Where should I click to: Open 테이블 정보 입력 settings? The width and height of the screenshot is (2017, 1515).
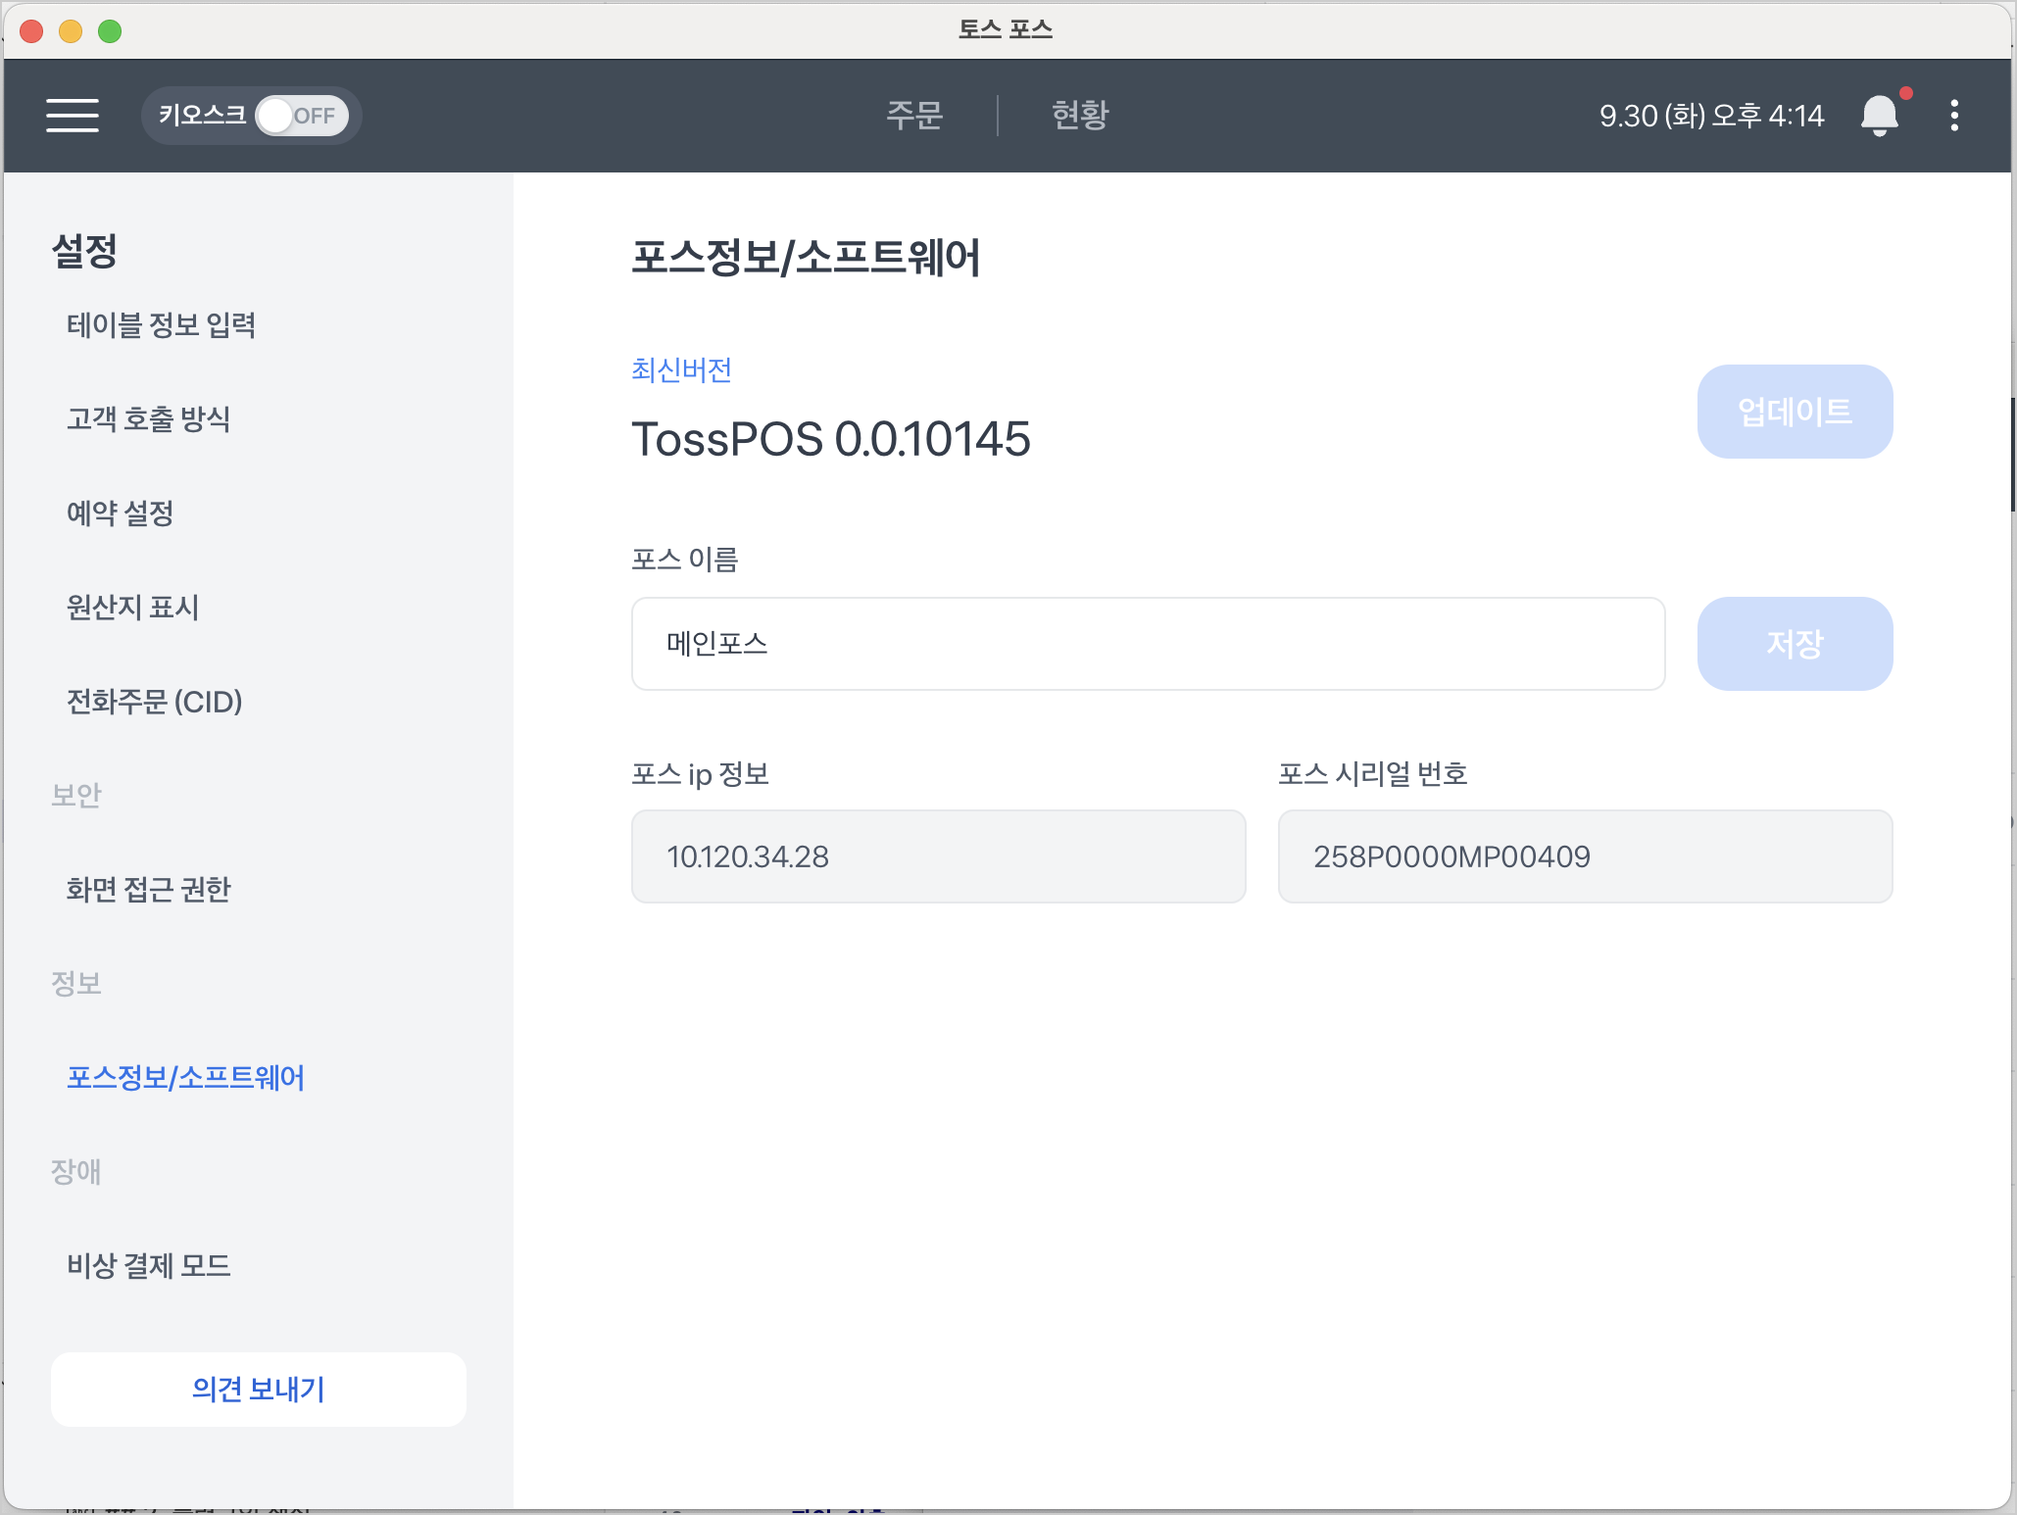click(x=162, y=324)
